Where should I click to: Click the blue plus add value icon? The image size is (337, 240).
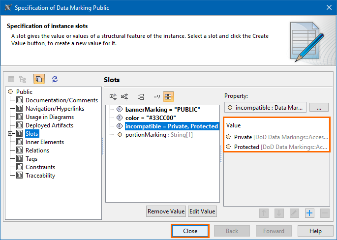coord(309,213)
